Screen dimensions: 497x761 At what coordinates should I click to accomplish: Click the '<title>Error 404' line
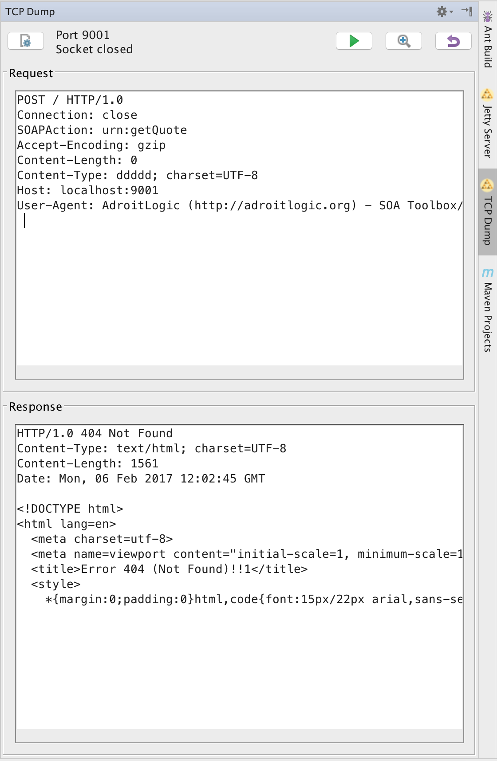[x=170, y=569]
